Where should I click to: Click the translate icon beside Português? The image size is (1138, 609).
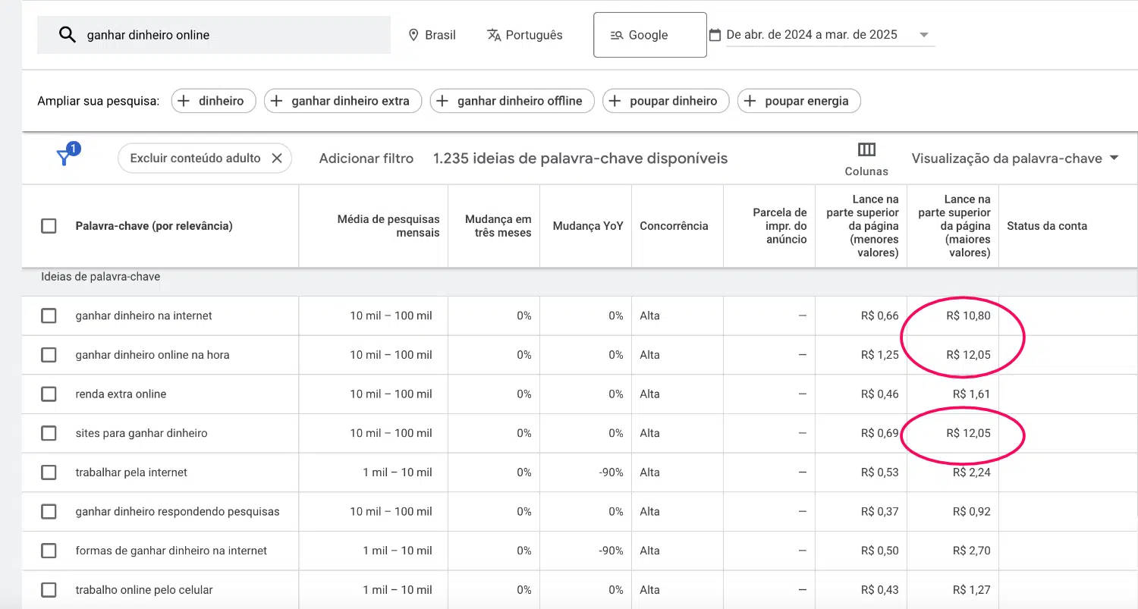click(494, 34)
